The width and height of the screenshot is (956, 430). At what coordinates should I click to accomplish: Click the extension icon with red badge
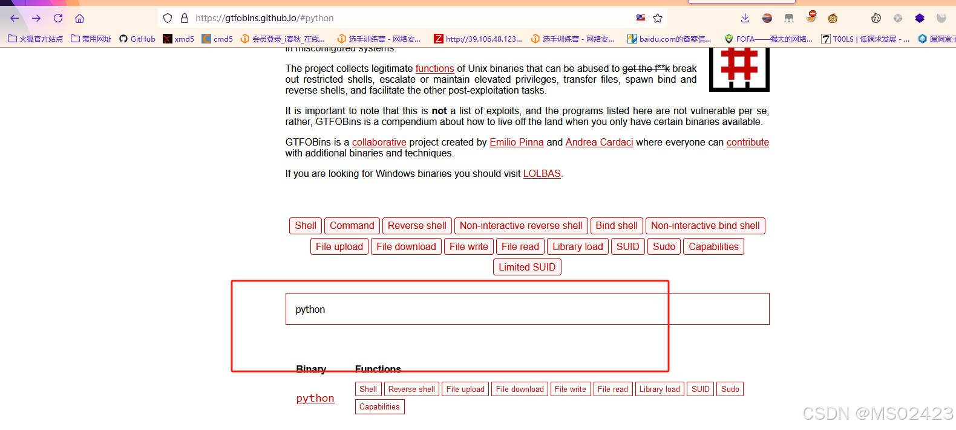point(811,17)
